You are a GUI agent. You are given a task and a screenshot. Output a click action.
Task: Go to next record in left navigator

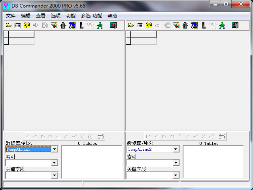point(43,137)
